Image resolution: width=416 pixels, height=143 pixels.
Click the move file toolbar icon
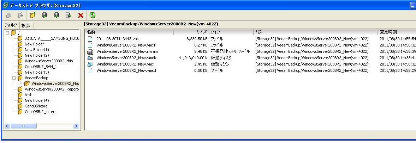pos(69,15)
